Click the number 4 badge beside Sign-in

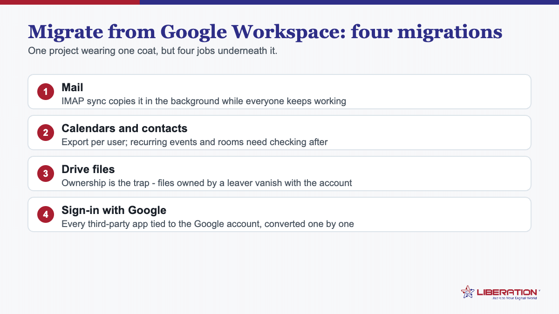pos(46,214)
